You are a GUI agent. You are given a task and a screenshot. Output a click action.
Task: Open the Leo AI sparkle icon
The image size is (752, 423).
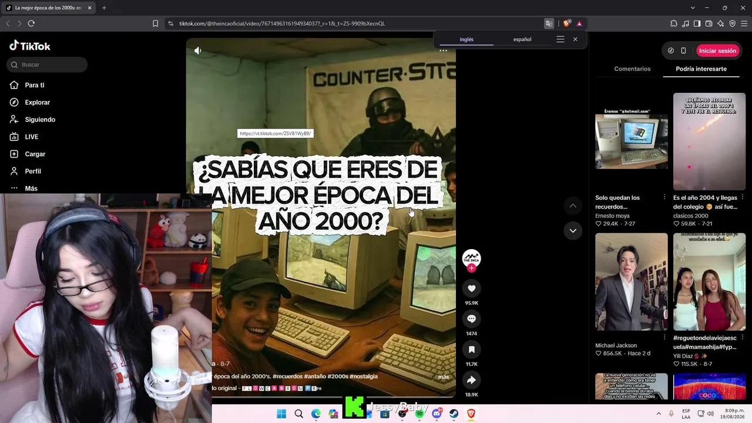point(720,23)
